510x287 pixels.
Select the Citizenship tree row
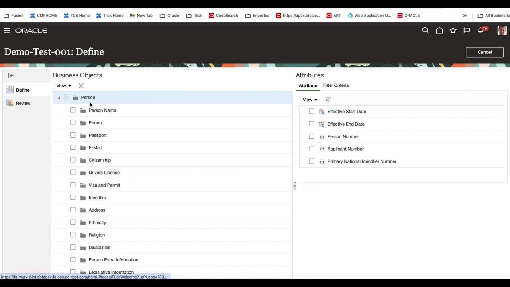(x=173, y=160)
